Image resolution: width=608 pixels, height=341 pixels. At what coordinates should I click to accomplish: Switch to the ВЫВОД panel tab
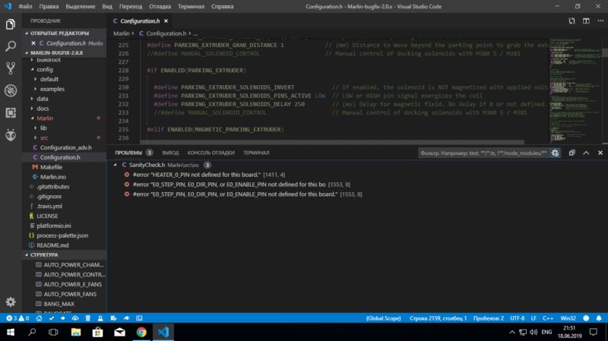pyautogui.click(x=170, y=153)
